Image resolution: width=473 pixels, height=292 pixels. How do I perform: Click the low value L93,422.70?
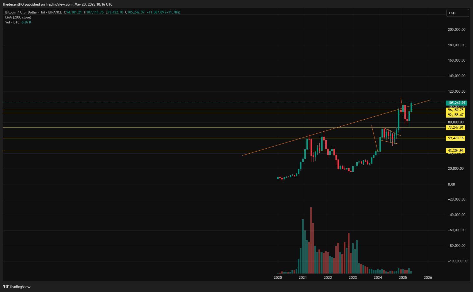pos(114,12)
